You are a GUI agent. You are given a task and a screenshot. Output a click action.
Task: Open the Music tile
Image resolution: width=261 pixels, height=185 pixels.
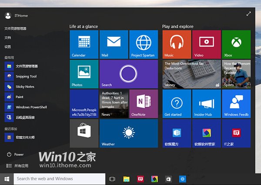point(177,44)
